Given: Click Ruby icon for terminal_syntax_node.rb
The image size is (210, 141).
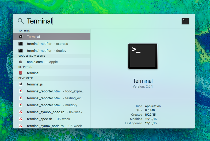Looking at the screenshot, I should pyautogui.click(x=21, y=126).
